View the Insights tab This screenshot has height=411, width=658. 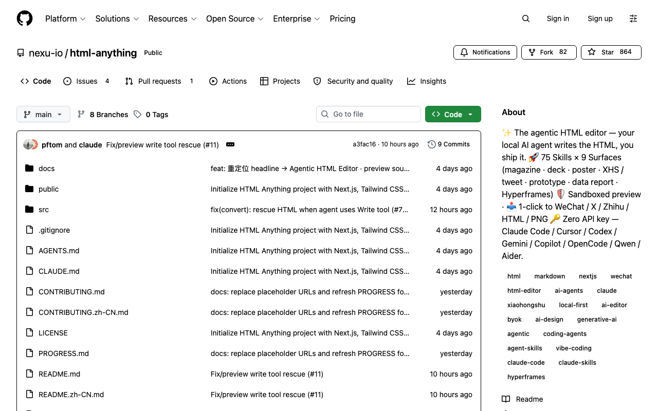coord(427,81)
